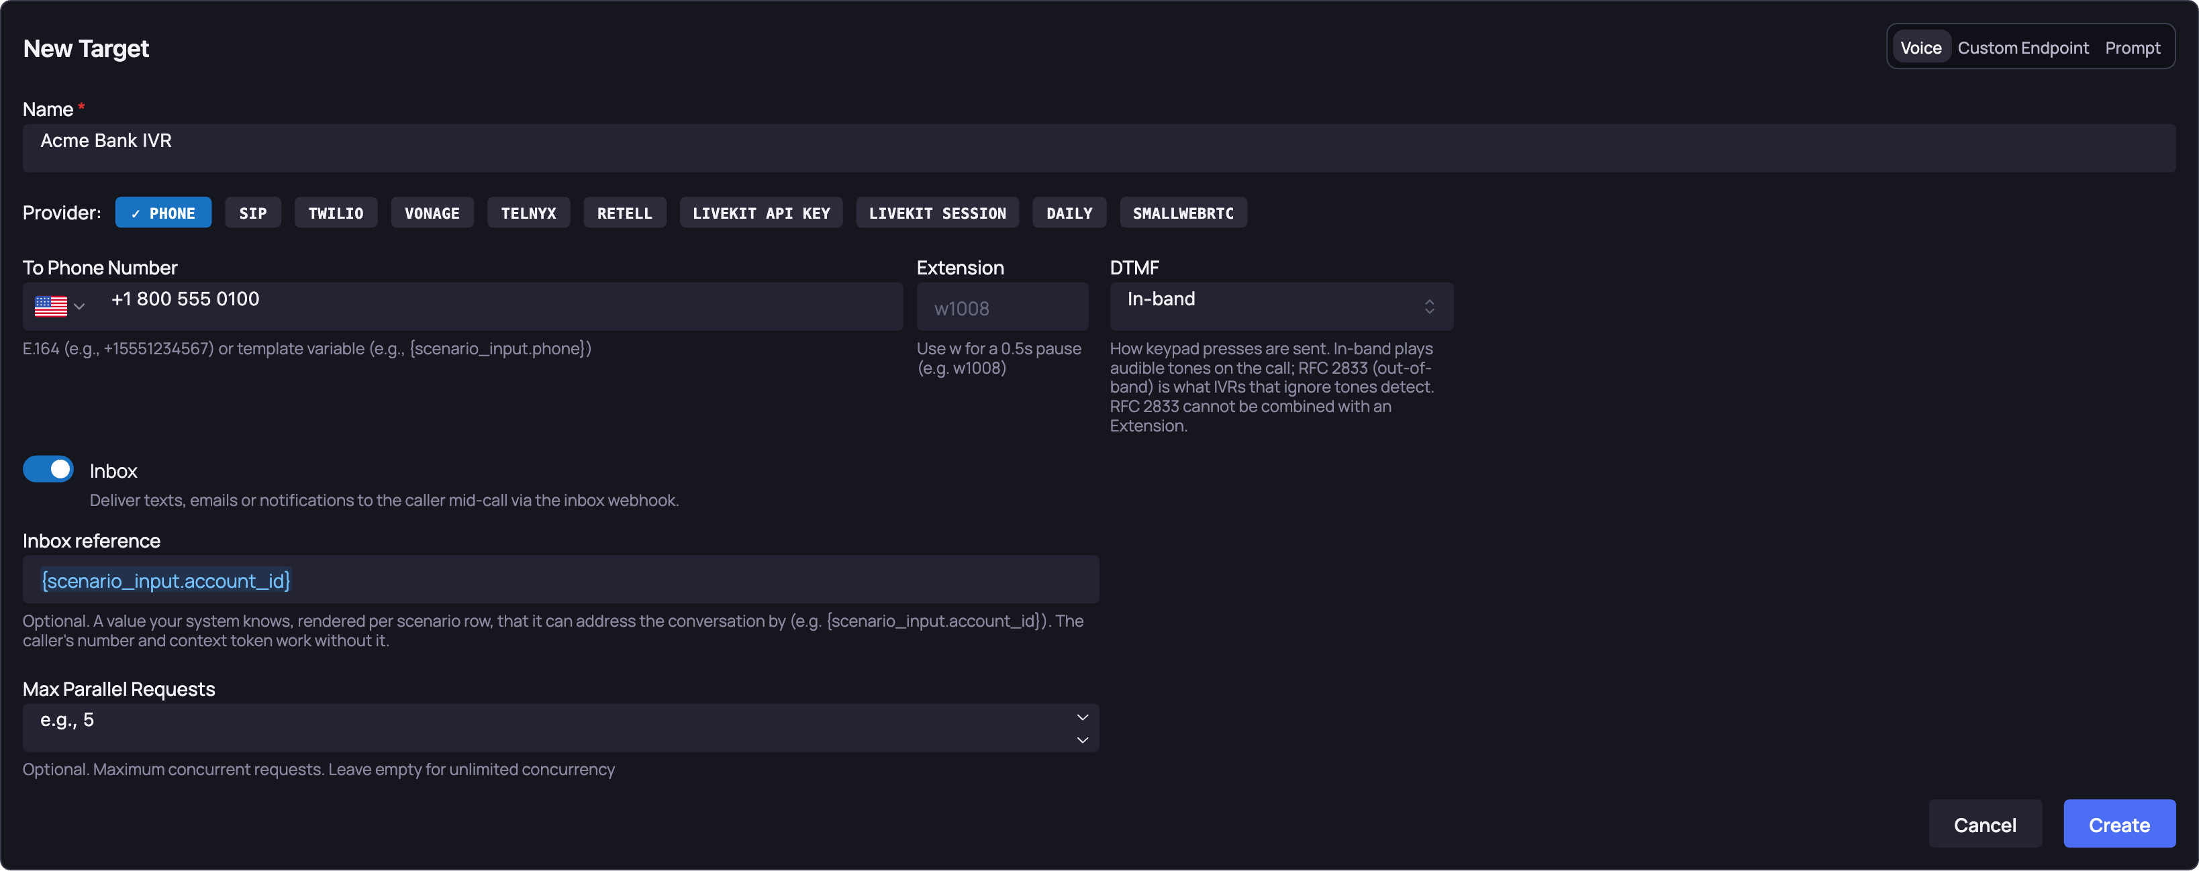The height and width of the screenshot is (871, 2199).
Task: Choose TWILIO as provider
Action: pyautogui.click(x=336, y=213)
